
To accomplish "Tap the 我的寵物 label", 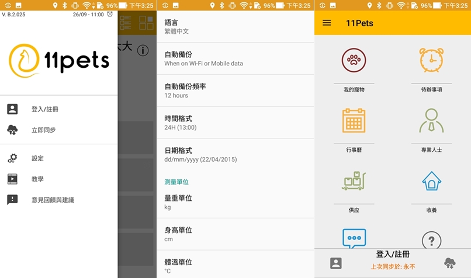I will pos(354,89).
